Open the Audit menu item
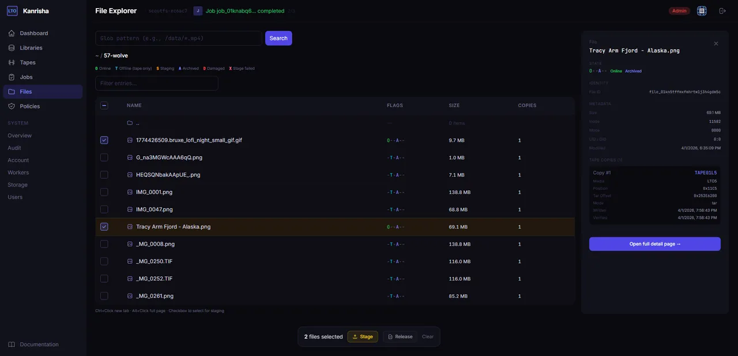 [14, 148]
